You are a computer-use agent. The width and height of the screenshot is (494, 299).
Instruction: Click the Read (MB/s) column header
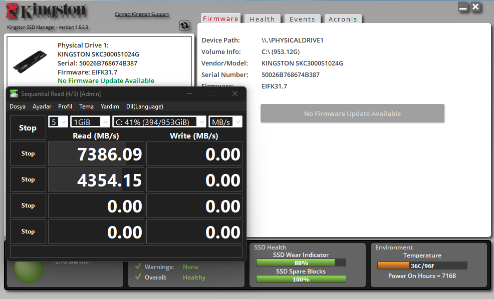click(96, 136)
